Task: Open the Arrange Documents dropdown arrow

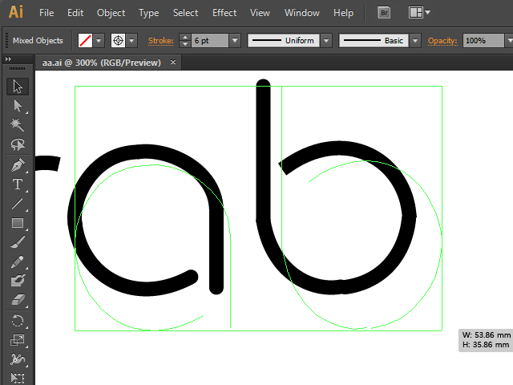Action: coord(427,13)
